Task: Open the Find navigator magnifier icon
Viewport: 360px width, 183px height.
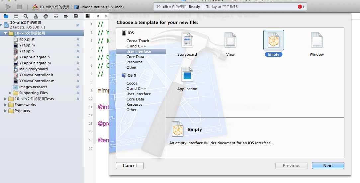Action: [x=26, y=16]
